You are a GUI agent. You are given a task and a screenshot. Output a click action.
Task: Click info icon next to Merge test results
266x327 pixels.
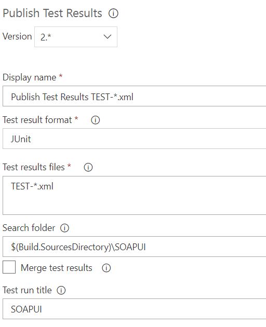coord(107,268)
